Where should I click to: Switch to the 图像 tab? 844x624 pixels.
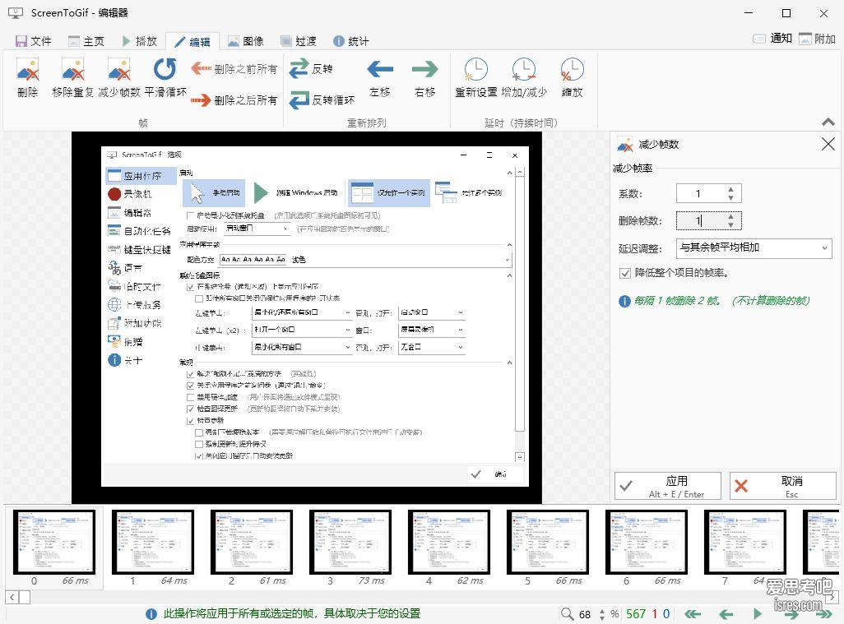point(246,41)
